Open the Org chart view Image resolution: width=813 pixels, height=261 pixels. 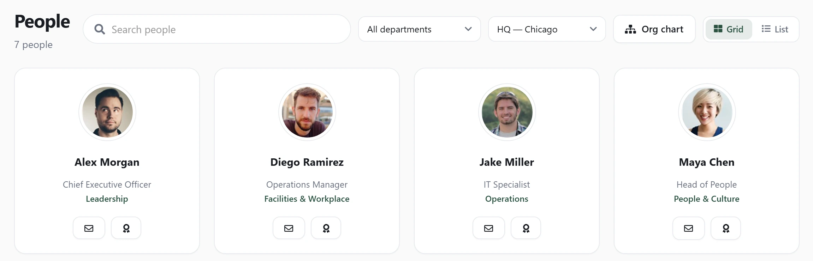click(654, 29)
